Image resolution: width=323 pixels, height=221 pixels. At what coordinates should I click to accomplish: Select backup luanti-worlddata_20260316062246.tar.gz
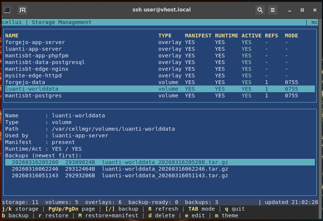click(x=165, y=169)
